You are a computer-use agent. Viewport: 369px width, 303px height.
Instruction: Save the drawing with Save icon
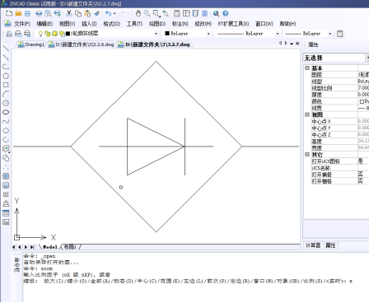[x=27, y=13]
